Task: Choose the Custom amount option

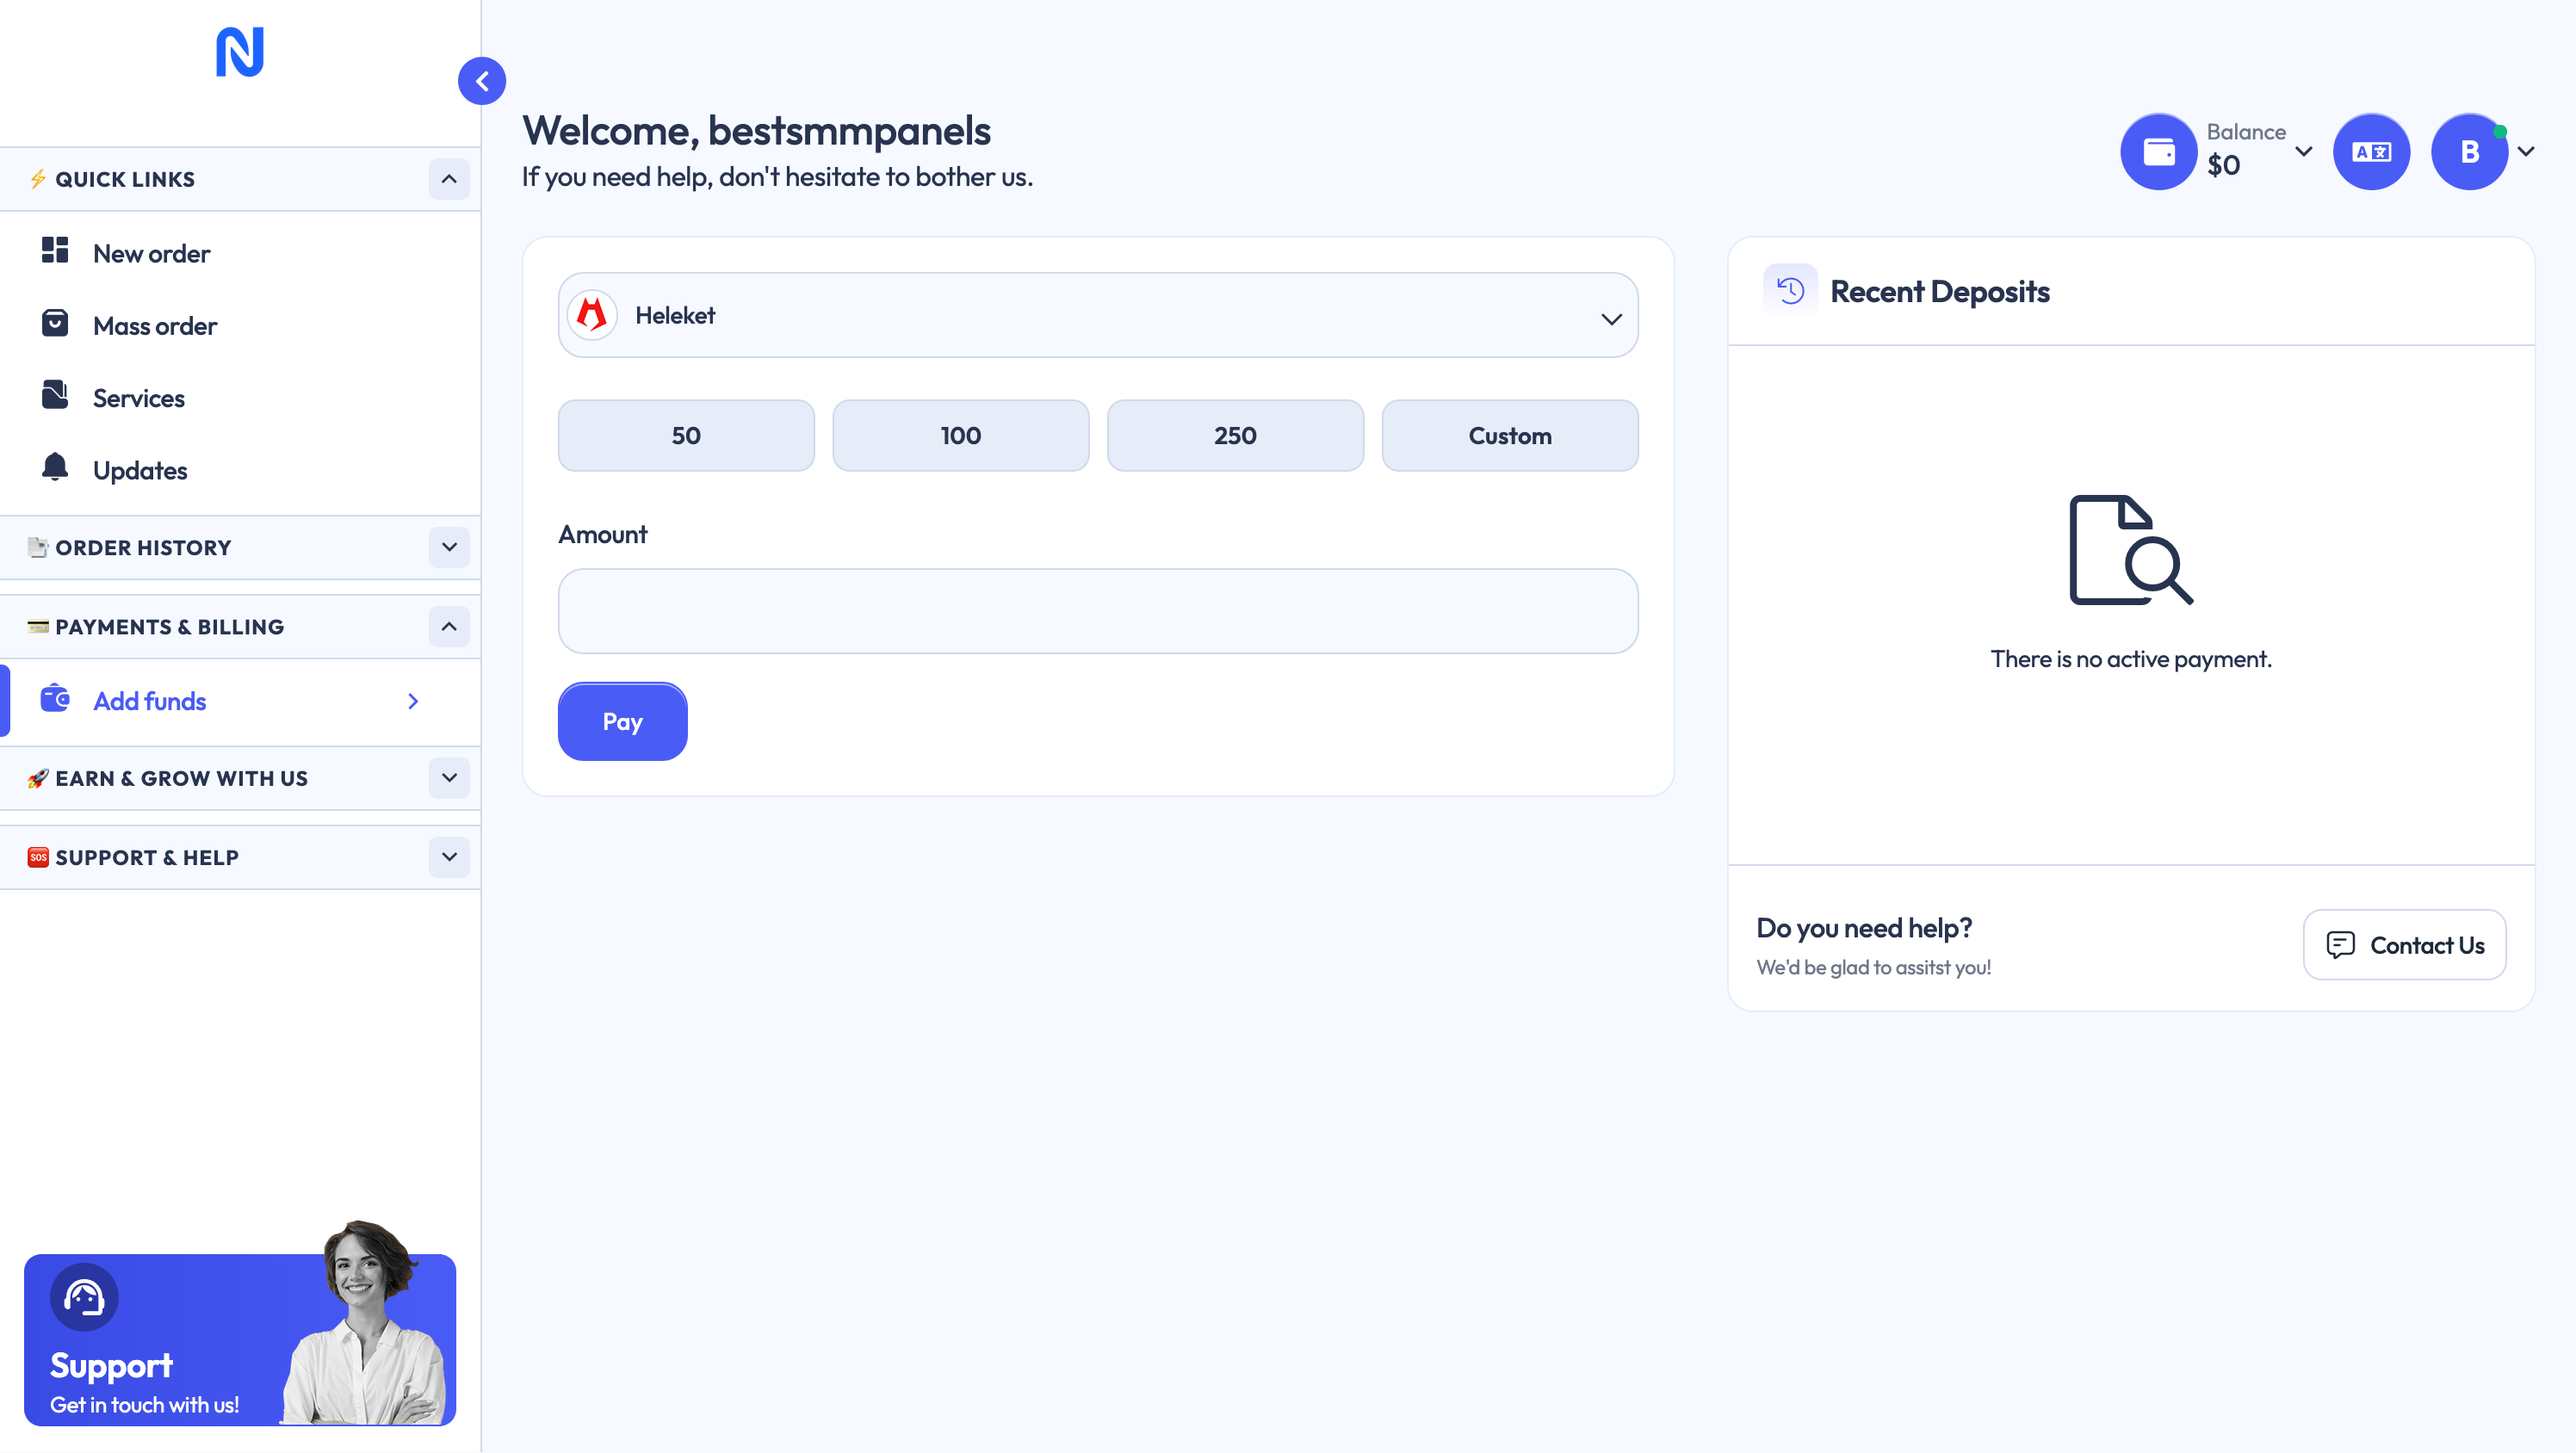Action: tap(1509, 436)
